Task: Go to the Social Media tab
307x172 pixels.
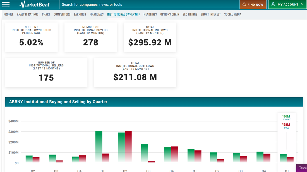Action: click(233, 14)
